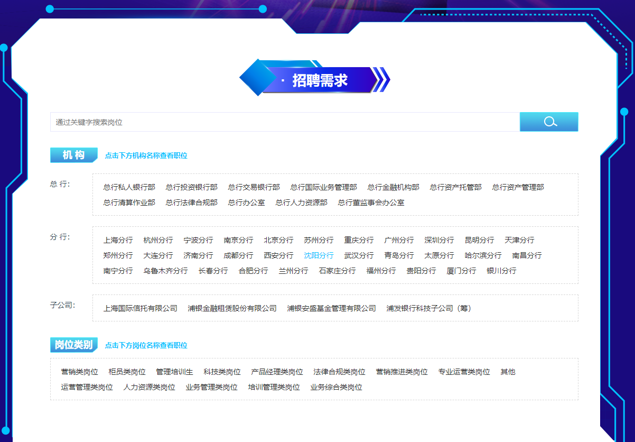The width and height of the screenshot is (635, 442).
Task: Open 总行投资银行部 positions
Action: 192,187
